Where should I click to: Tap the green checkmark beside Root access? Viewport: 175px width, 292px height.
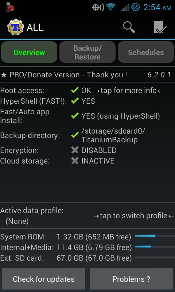coord(75,91)
